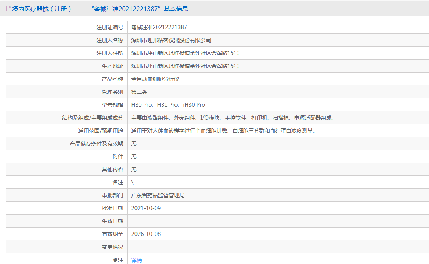Click the 适用范围/预期用途 label
The image size is (429, 264).
coord(101,131)
